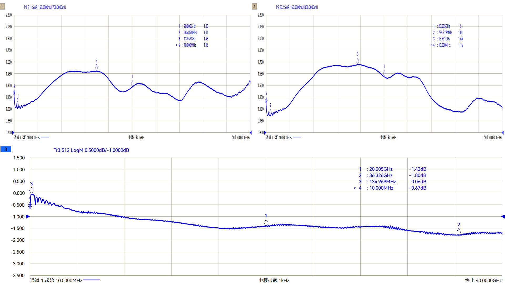Click left reference arrow at 0.700 on S11 plot
This screenshot has height=284, width=505.
pyautogui.click(x=13, y=133)
